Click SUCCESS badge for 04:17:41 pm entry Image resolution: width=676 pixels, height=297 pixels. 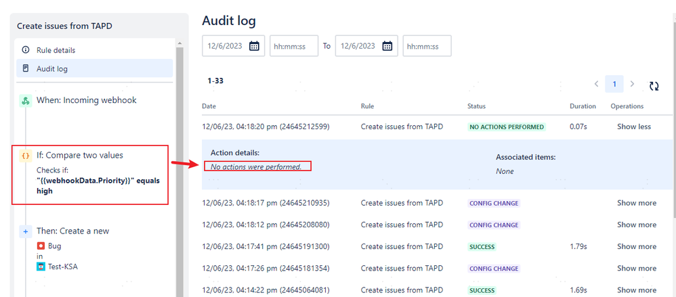click(x=482, y=247)
